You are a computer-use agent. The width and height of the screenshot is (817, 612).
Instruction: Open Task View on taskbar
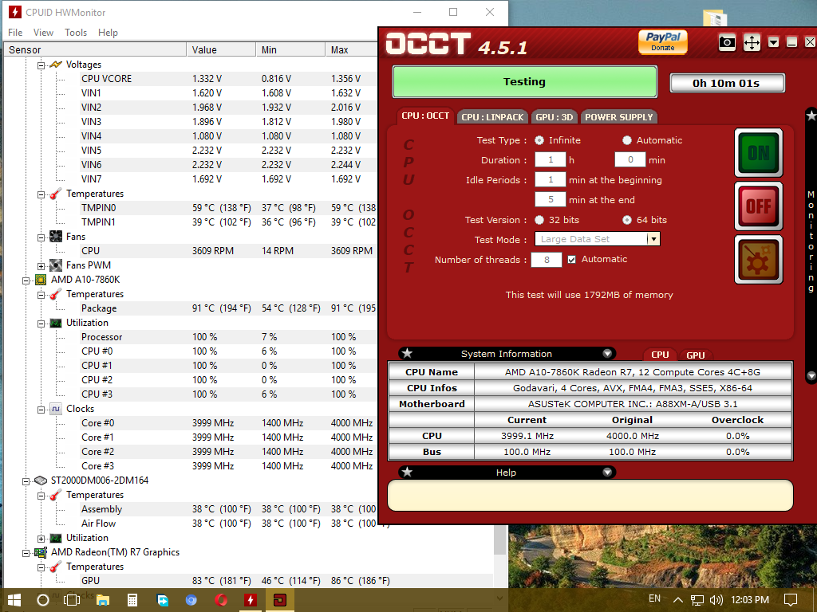tap(71, 600)
